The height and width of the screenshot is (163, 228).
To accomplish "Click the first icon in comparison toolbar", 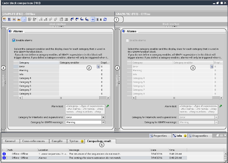I will [x=5, y=19].
